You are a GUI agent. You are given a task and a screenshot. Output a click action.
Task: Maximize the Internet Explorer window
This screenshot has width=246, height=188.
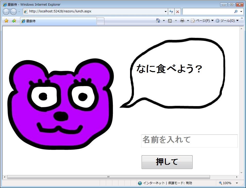(x=232, y=5)
